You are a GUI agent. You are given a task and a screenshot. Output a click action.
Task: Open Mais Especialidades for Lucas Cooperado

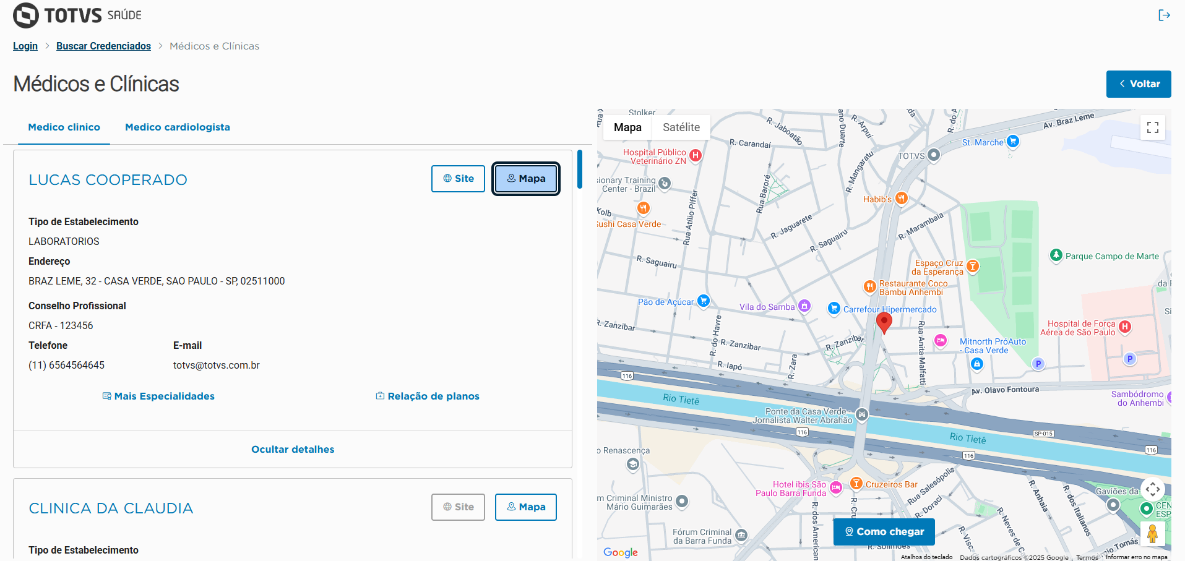(158, 396)
